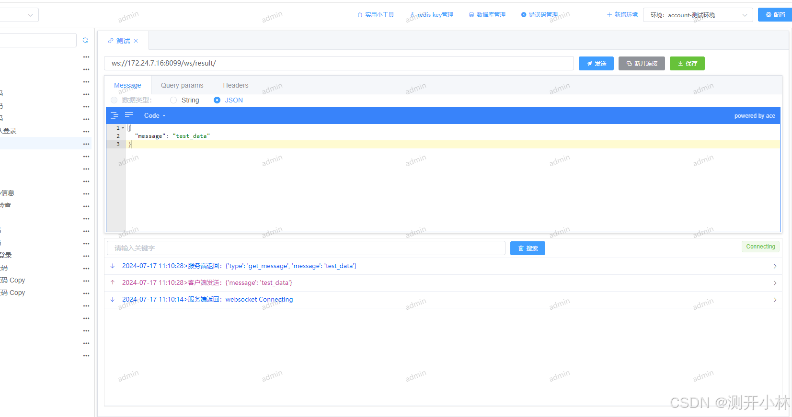Click 新增环境 to add environment
This screenshot has width=792, height=417.
click(622, 15)
